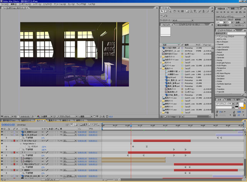Show channel selector RGB icon in viewer
This screenshot has width=247, height=182.
38,117
